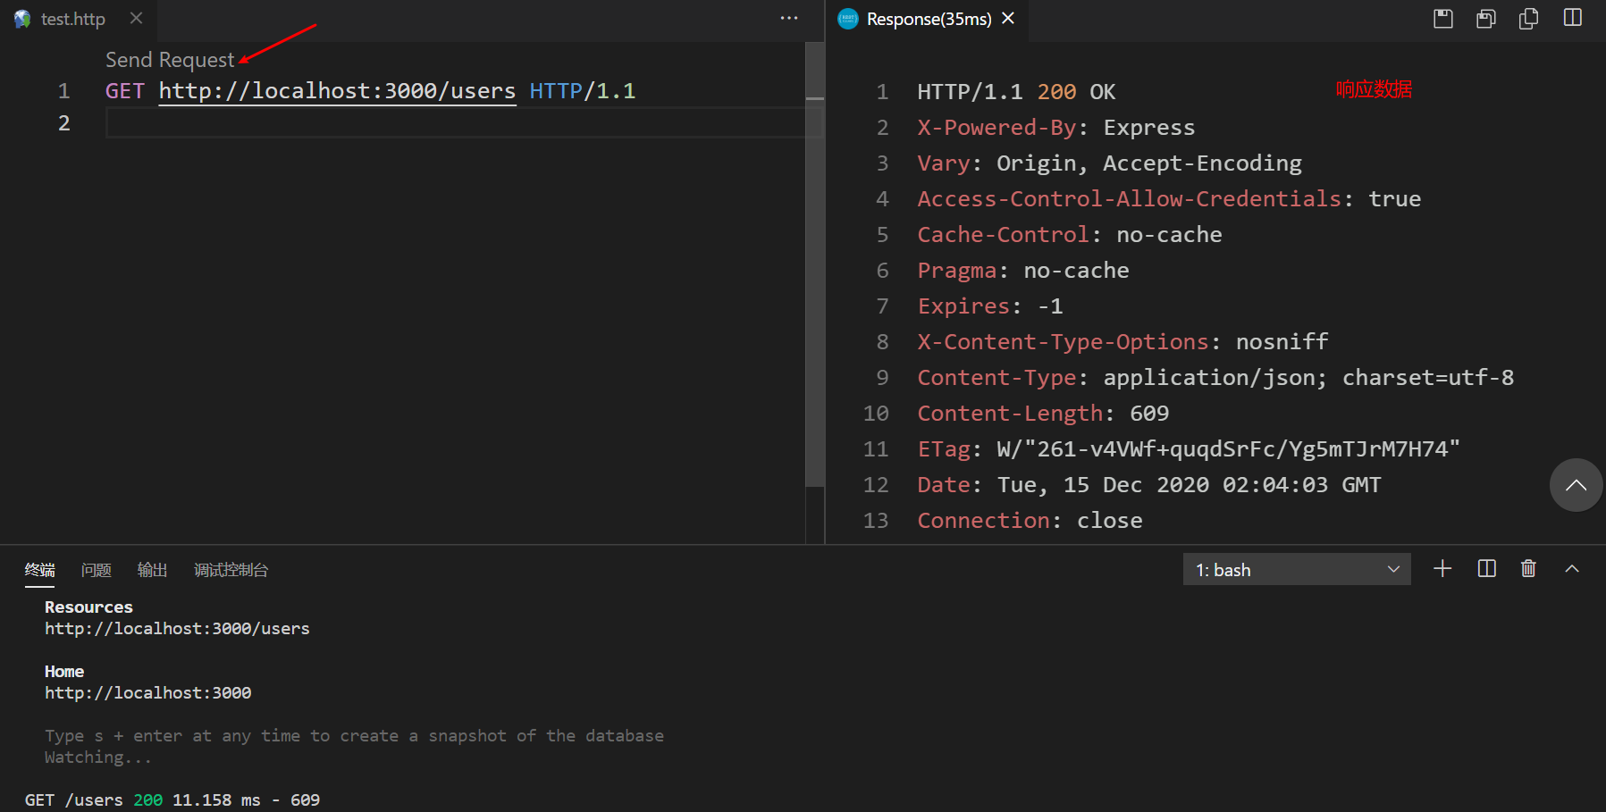Save the full response icon
This screenshot has width=1606, height=812.
point(1443,18)
